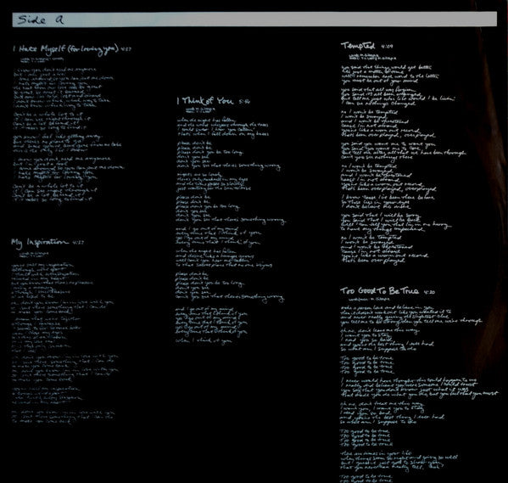The width and height of the screenshot is (508, 483).
Task: Click the duration next to My Inspiration
Action: click(78, 242)
